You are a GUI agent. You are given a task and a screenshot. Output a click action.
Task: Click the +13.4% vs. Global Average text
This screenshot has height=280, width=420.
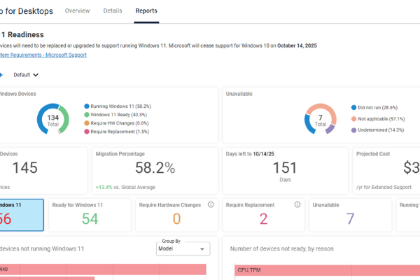[x=125, y=187]
